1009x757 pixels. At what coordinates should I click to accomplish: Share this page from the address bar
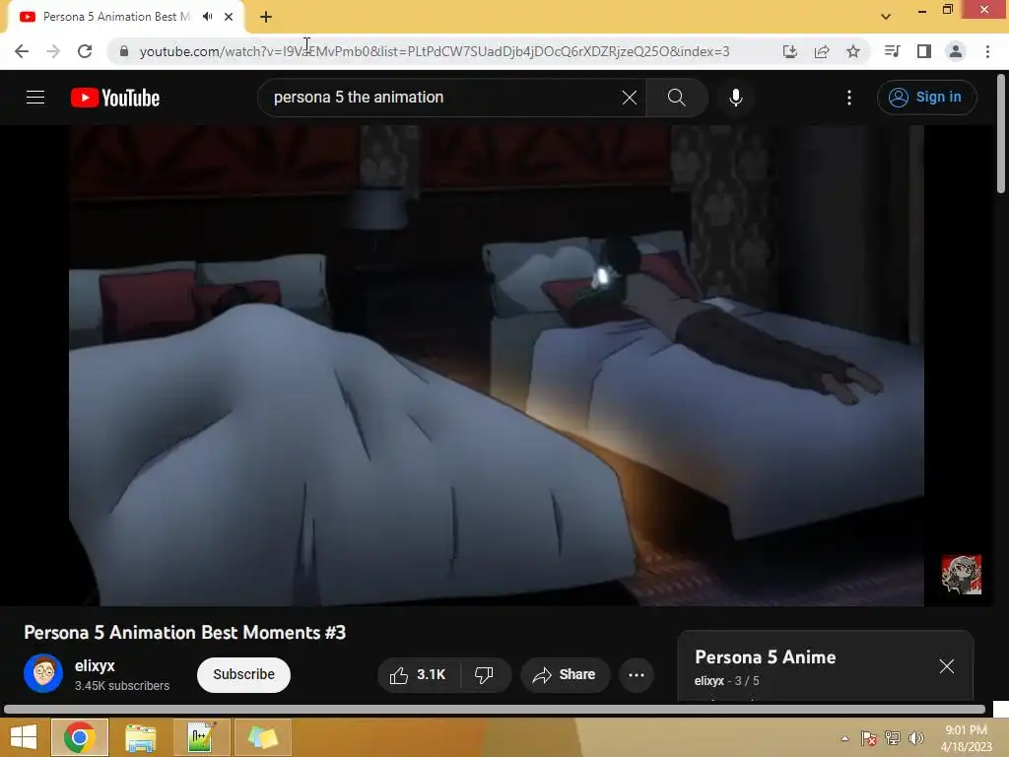[x=822, y=51]
